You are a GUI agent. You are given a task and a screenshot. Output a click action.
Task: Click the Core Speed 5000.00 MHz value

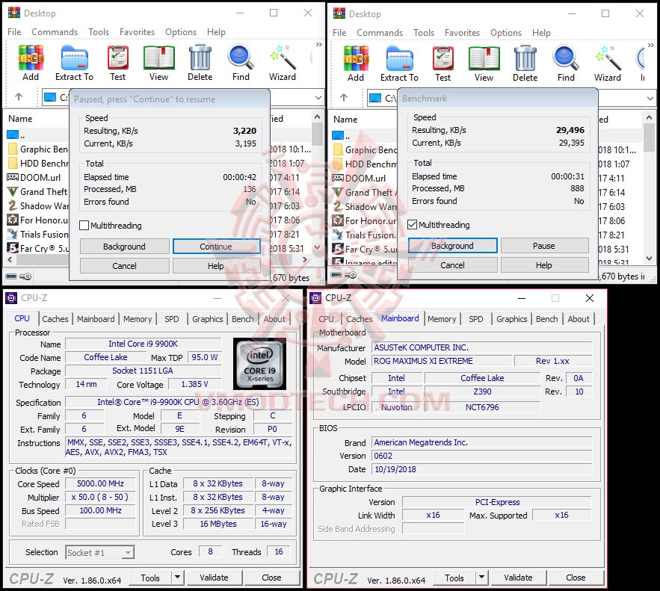[x=100, y=483]
